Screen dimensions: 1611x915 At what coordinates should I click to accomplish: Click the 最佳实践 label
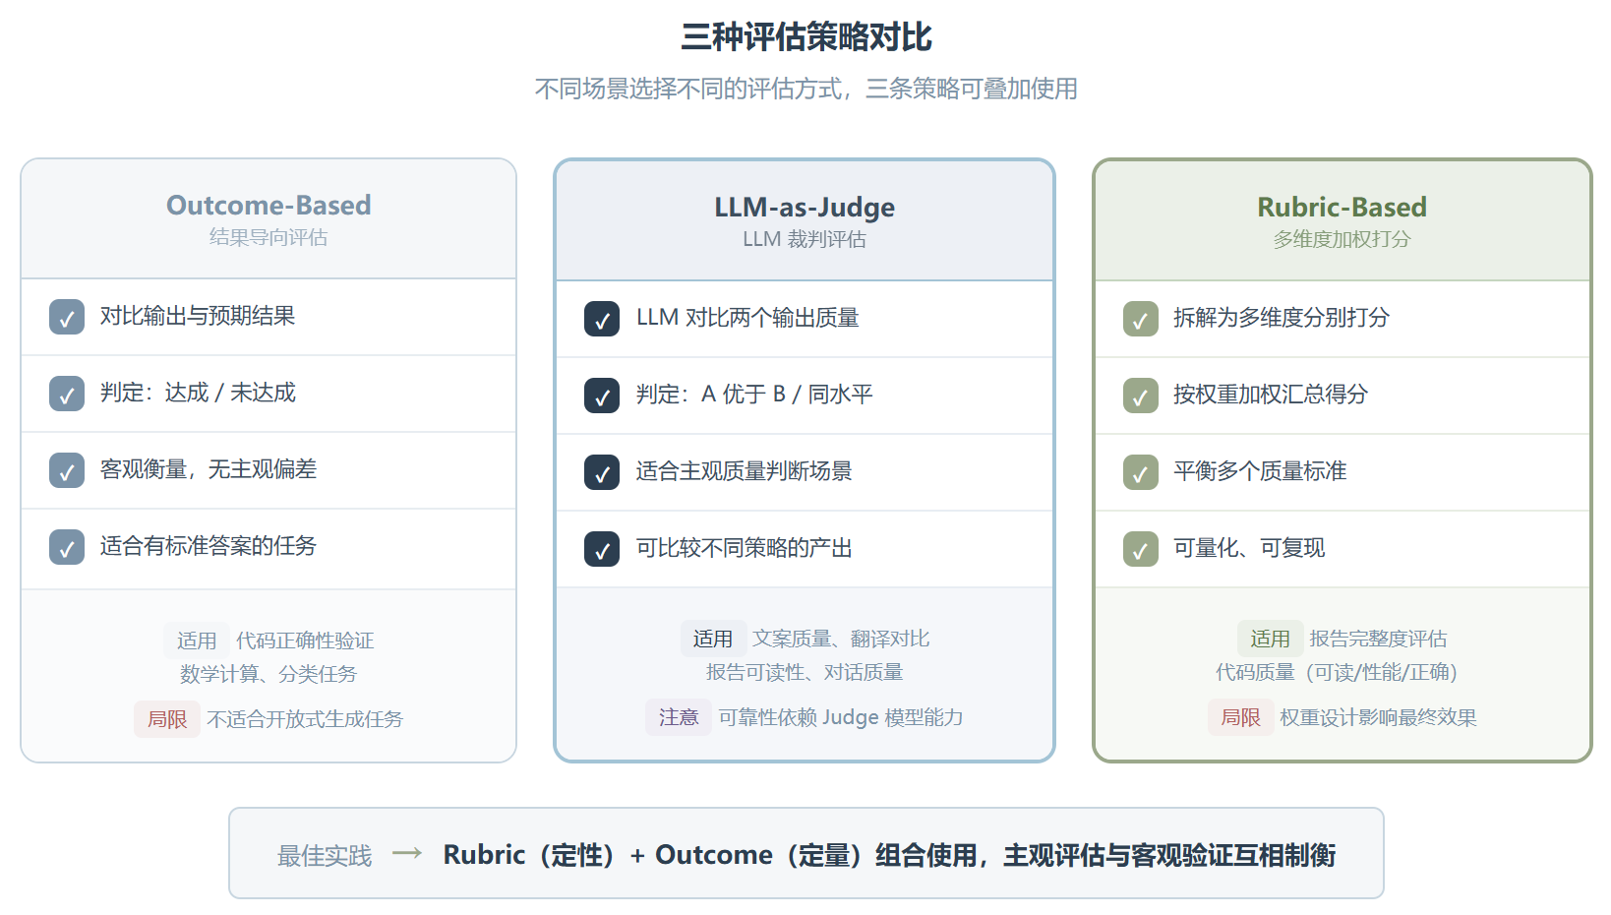(325, 856)
